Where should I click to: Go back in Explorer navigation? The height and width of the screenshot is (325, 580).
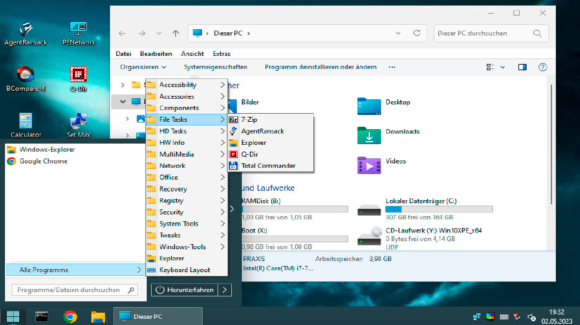point(122,34)
